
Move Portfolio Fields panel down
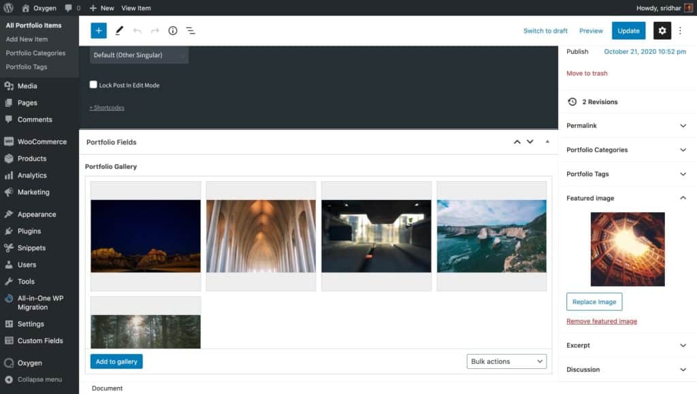point(530,142)
